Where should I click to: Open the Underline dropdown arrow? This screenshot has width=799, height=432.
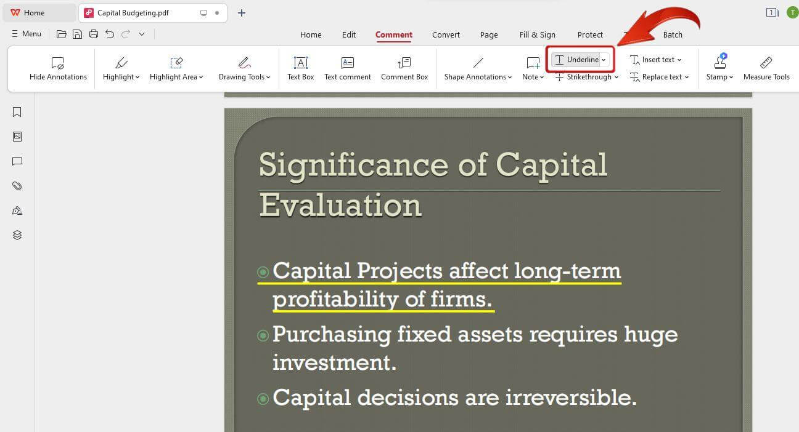coord(604,60)
